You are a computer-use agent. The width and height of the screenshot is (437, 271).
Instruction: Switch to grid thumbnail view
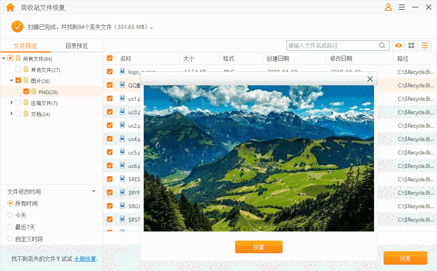coord(411,45)
